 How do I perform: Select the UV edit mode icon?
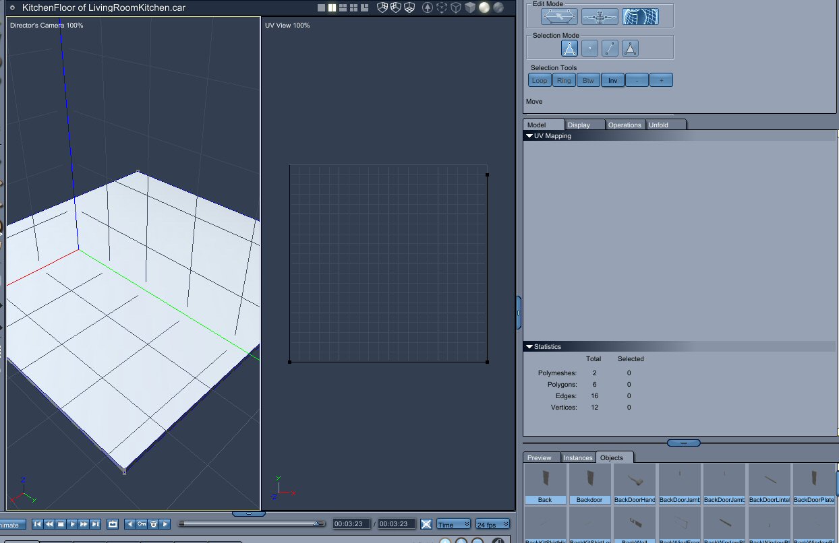[640, 16]
